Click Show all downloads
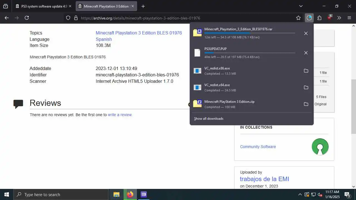Viewport: 356px width, 200px height. [209, 119]
